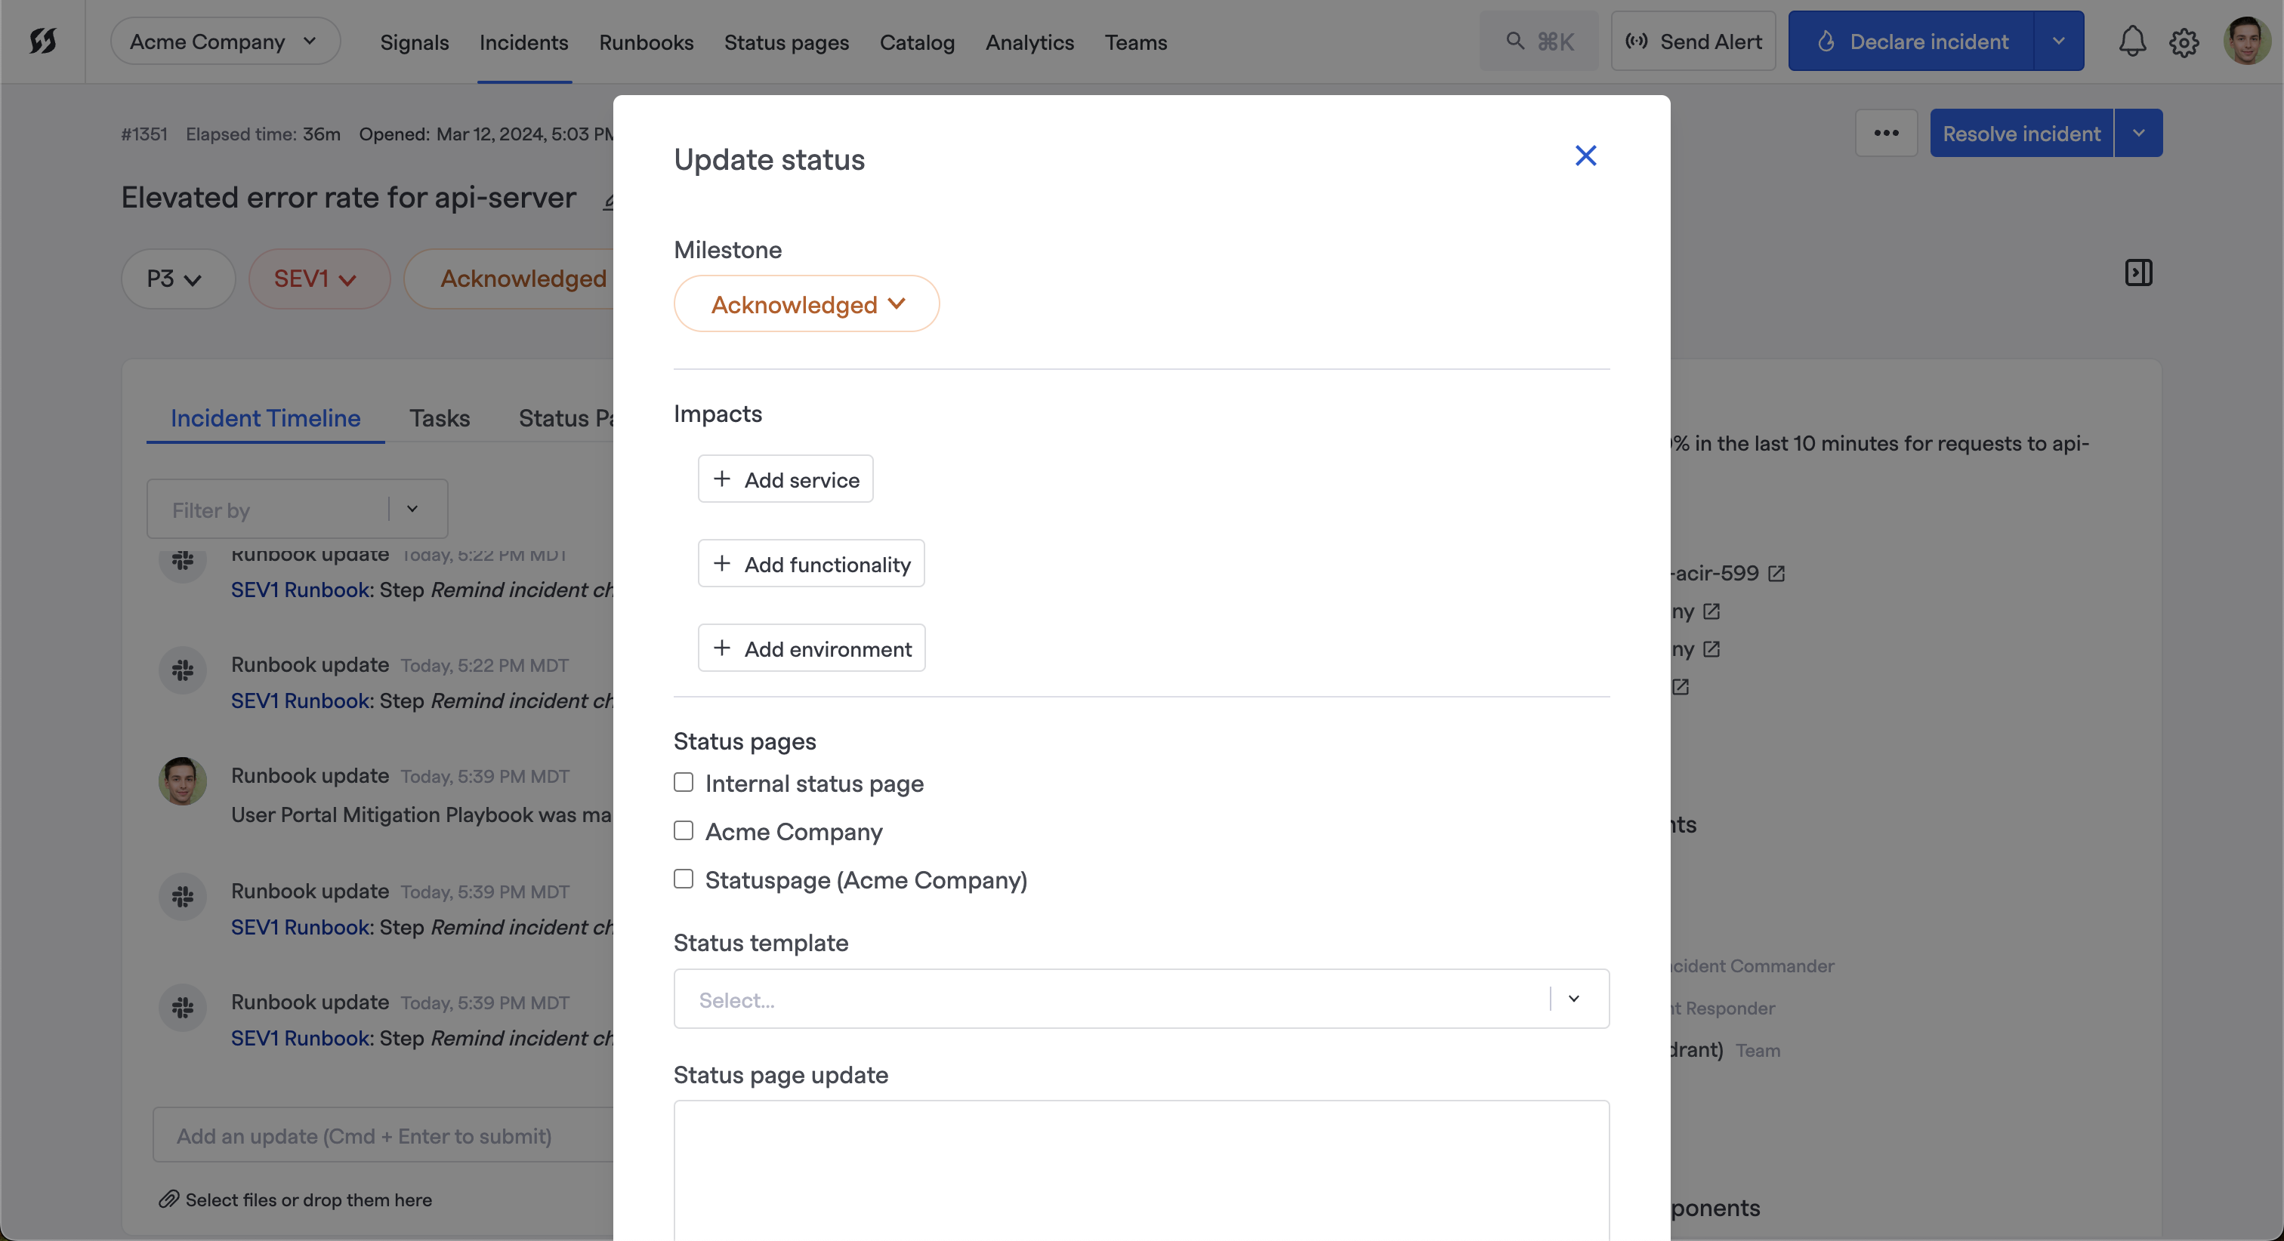The image size is (2284, 1241).
Task: Open the settings gear icon
Action: coord(2184,42)
